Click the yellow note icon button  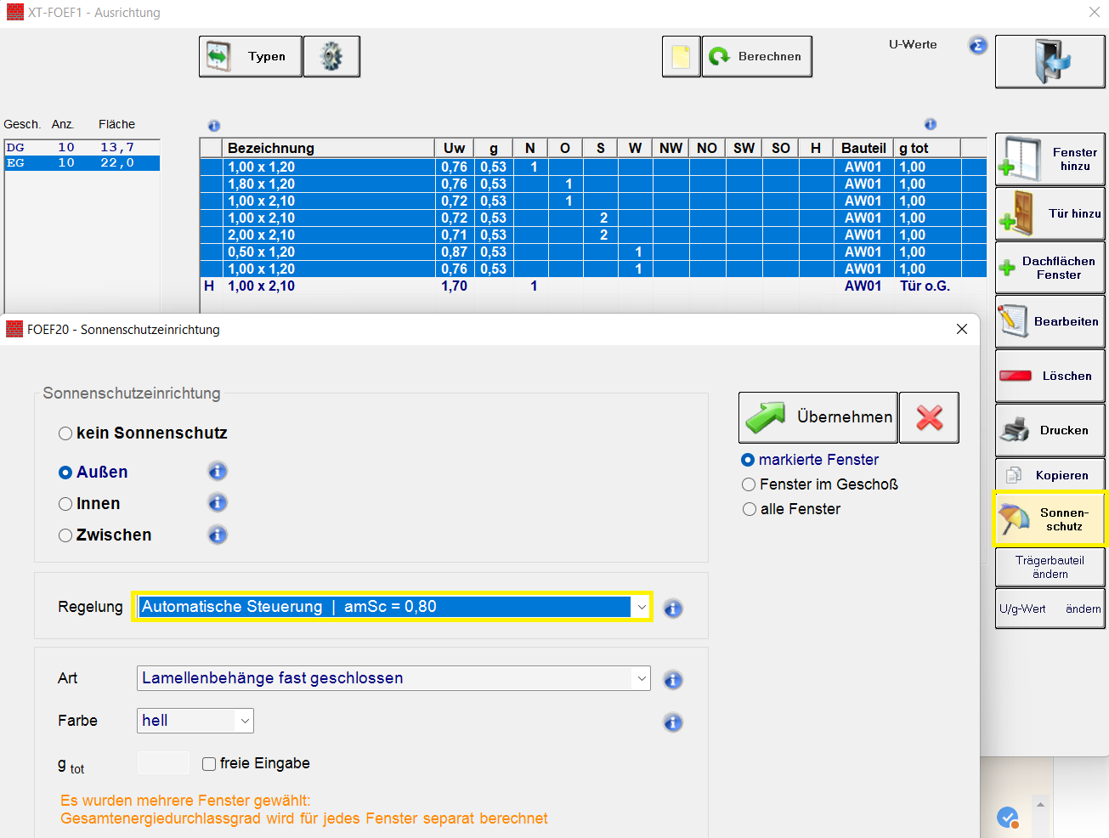pos(682,57)
